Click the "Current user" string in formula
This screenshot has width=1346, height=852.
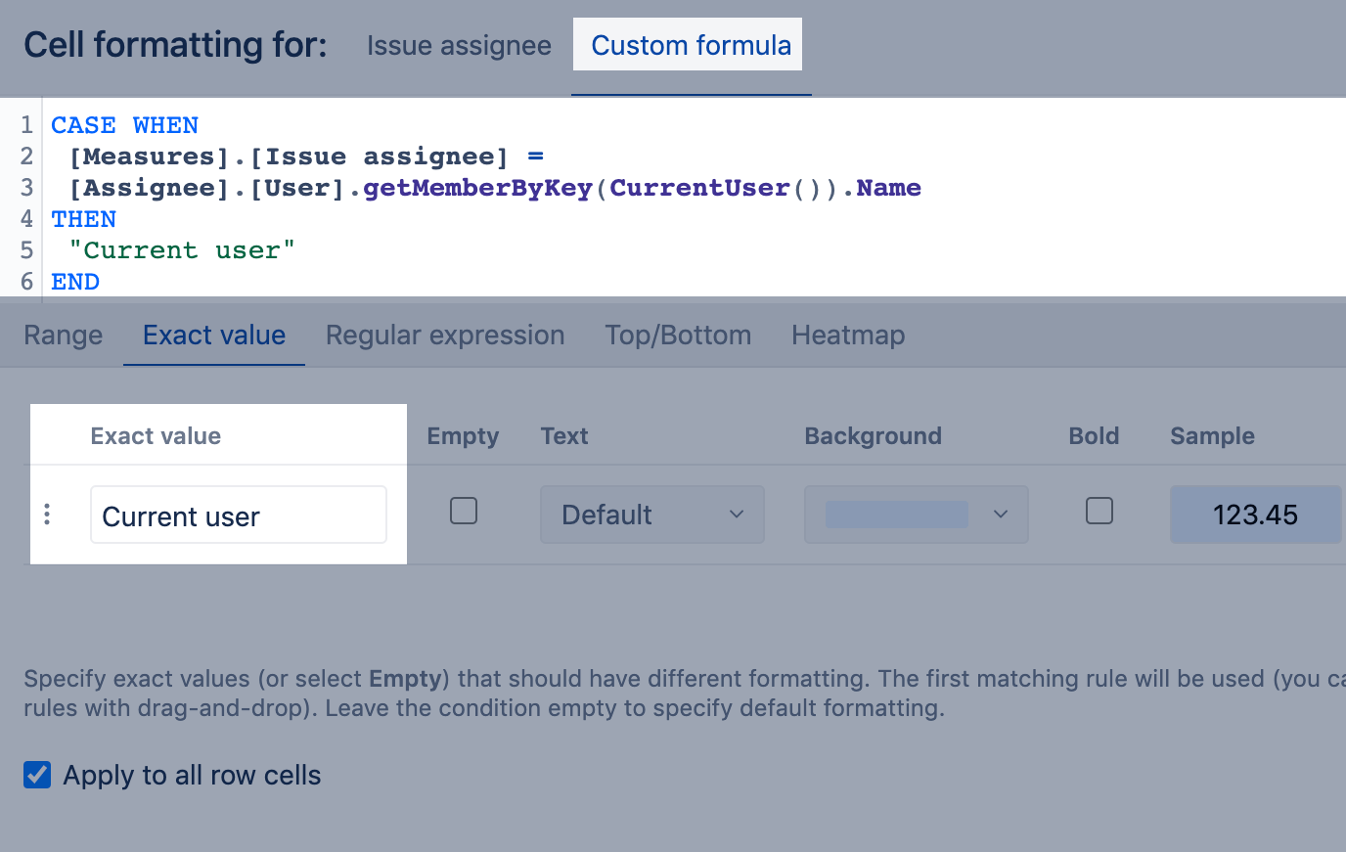click(182, 250)
